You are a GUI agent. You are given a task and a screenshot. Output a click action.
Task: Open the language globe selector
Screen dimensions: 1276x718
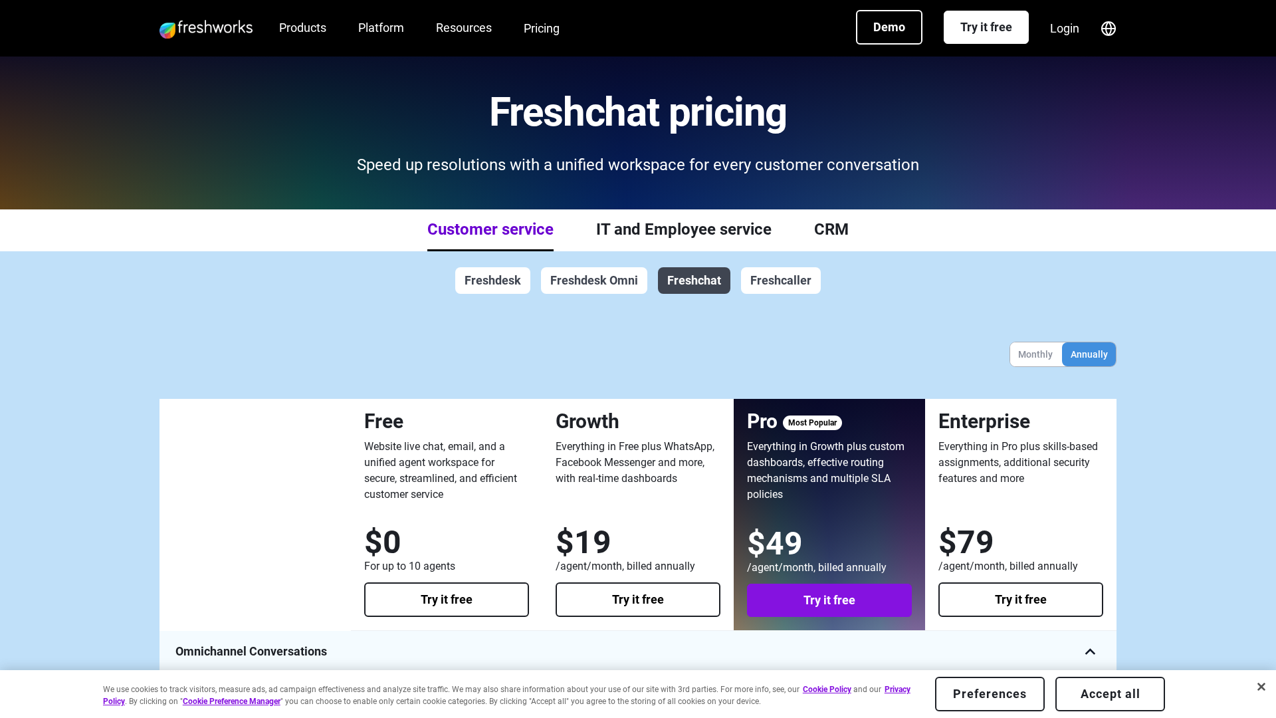[x=1108, y=29]
